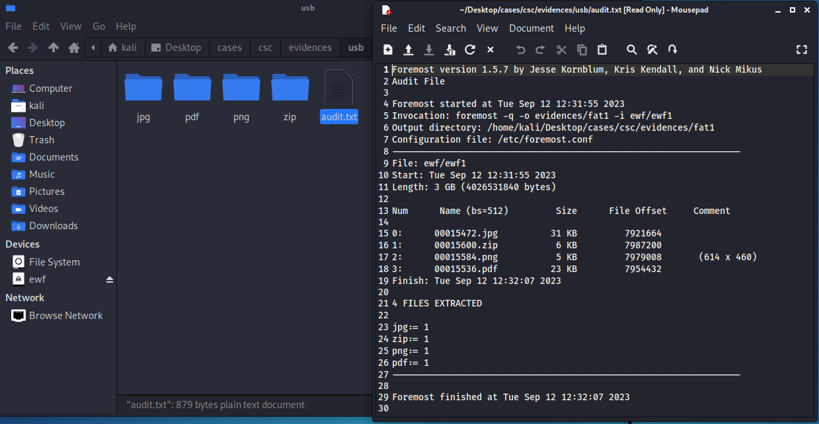
Task: Eject the ewf device
Action: (x=110, y=279)
